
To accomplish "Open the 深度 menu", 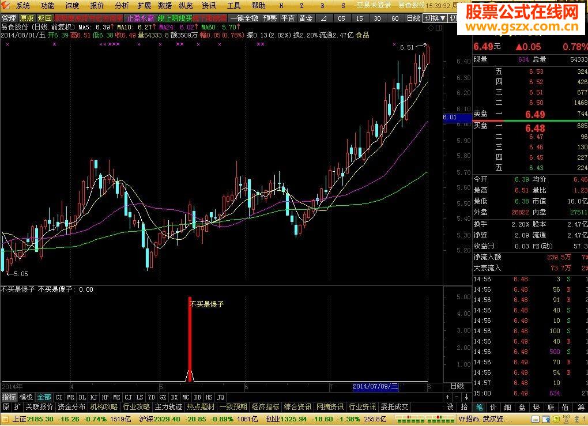I will [73, 6].
